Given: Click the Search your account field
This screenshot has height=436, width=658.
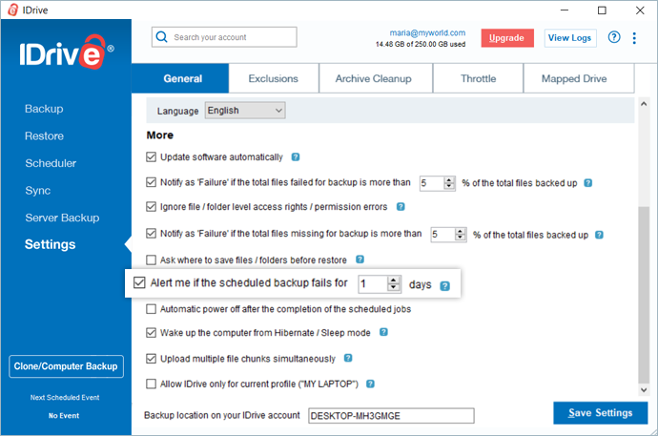Looking at the screenshot, I should [224, 37].
